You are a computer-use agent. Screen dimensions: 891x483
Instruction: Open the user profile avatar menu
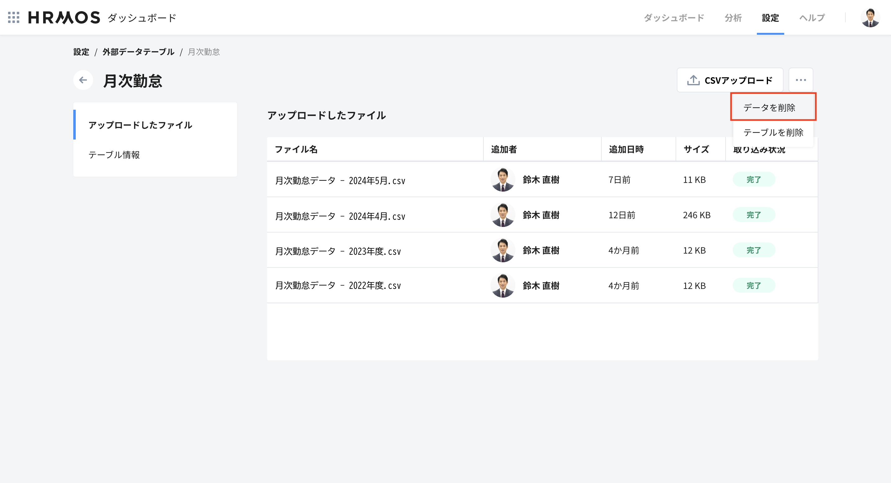(x=870, y=18)
